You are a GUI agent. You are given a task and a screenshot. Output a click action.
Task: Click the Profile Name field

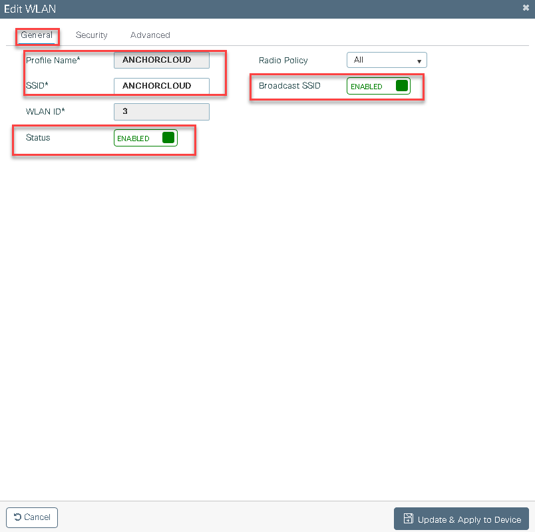pyautogui.click(x=162, y=60)
